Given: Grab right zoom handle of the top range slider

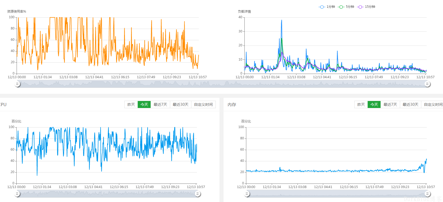Looking at the screenshot, I should tap(427, 84).
